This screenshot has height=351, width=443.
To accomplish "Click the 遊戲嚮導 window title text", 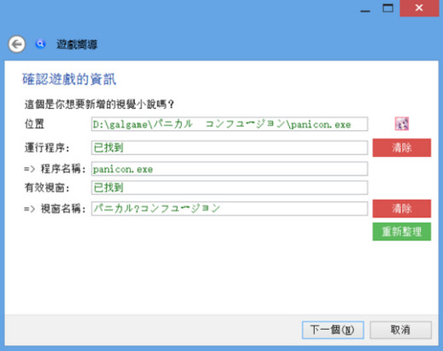I will [77, 44].
